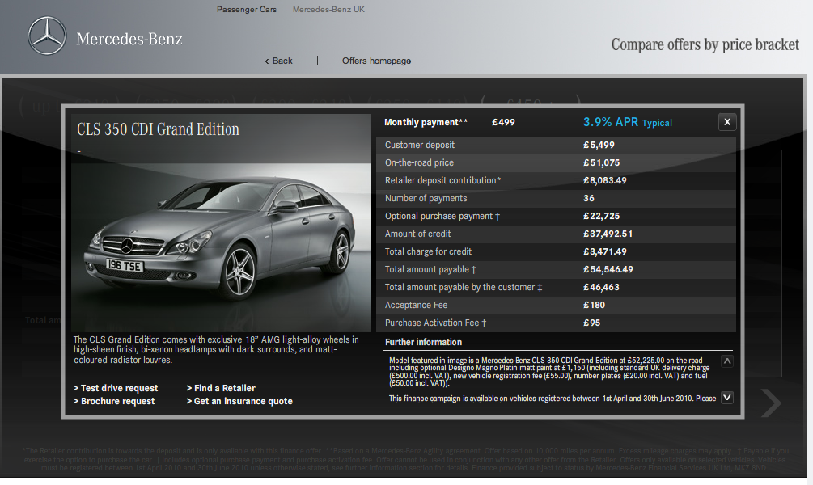Click the CLS 350 car image
This screenshot has width=813, height=485.
tap(221, 247)
